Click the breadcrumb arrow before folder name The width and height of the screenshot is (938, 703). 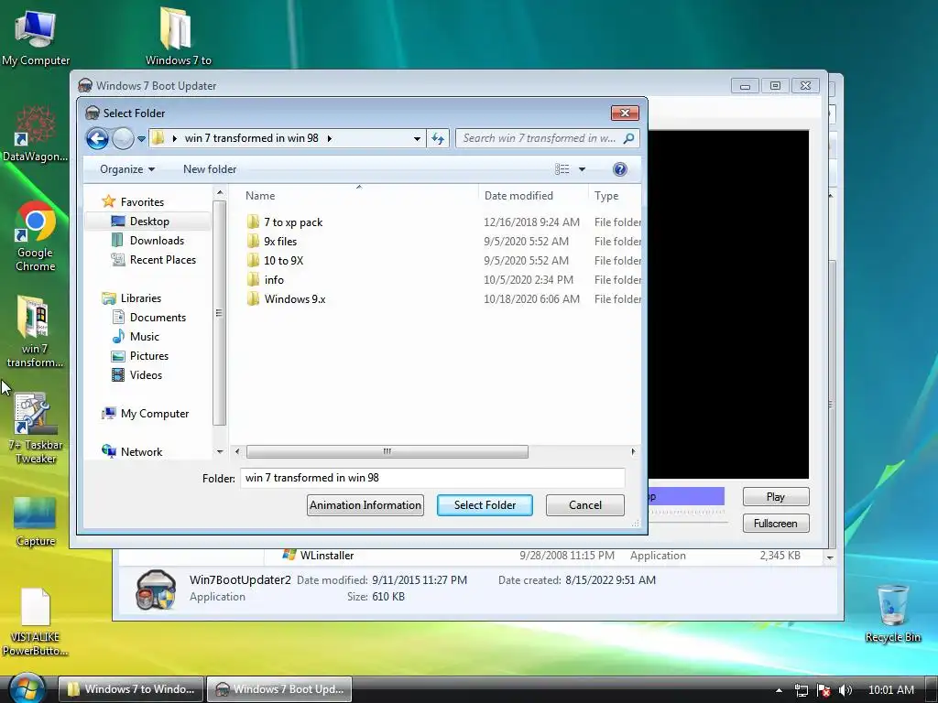[x=175, y=139]
